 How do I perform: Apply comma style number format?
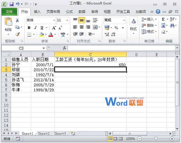[123, 28]
